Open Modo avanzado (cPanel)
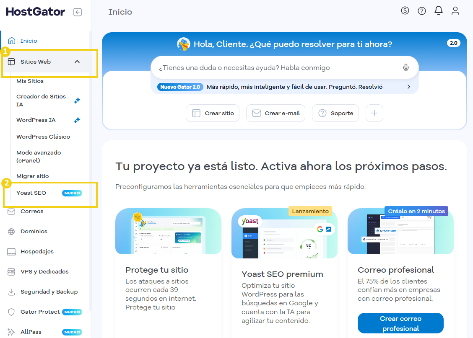The width and height of the screenshot is (473, 338). [39, 156]
